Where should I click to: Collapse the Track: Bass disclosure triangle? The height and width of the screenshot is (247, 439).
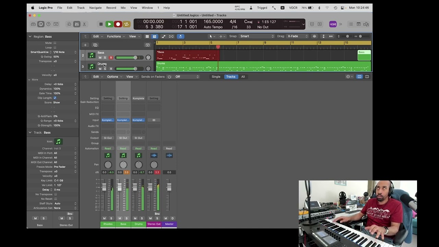click(x=30, y=132)
